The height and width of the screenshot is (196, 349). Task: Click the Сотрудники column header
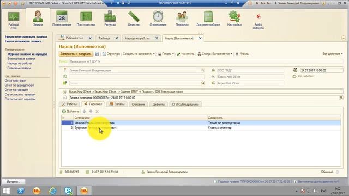coord(140,118)
